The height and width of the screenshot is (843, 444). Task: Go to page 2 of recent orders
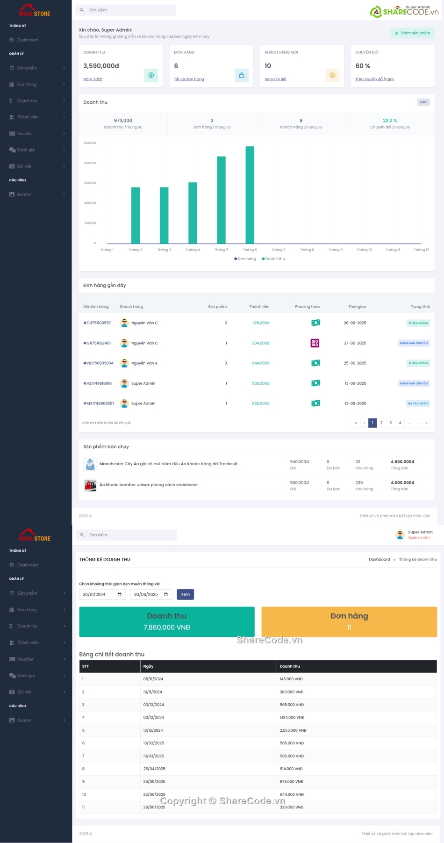point(381,423)
